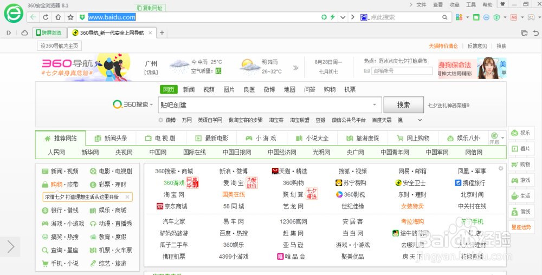Switch to the 最新电影 tab
Screen dimensions: 542x275
click(x=211, y=138)
